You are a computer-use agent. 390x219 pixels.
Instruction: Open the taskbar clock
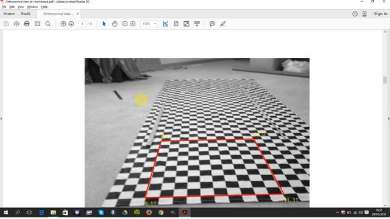[379, 212]
